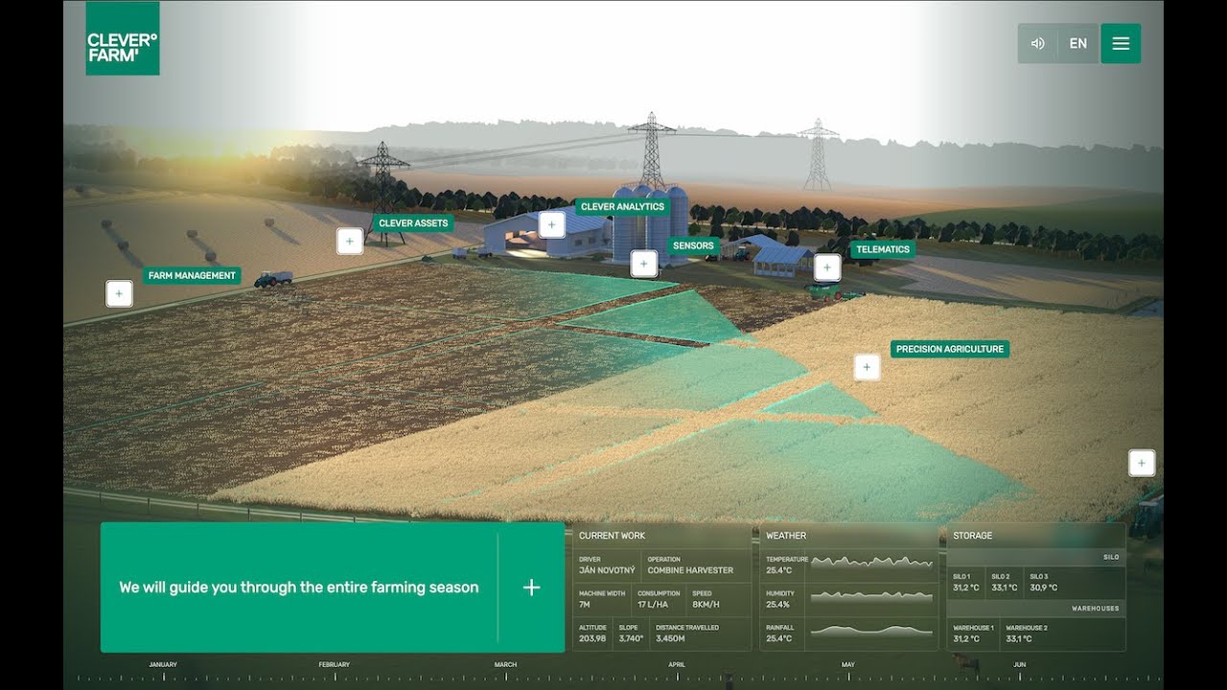Click operation value 'COMBINE HARVESTER'
Image resolution: width=1227 pixels, height=690 pixels.
(x=690, y=570)
